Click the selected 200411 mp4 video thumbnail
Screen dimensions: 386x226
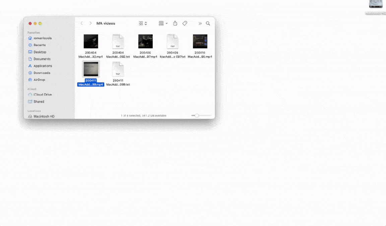91,69
